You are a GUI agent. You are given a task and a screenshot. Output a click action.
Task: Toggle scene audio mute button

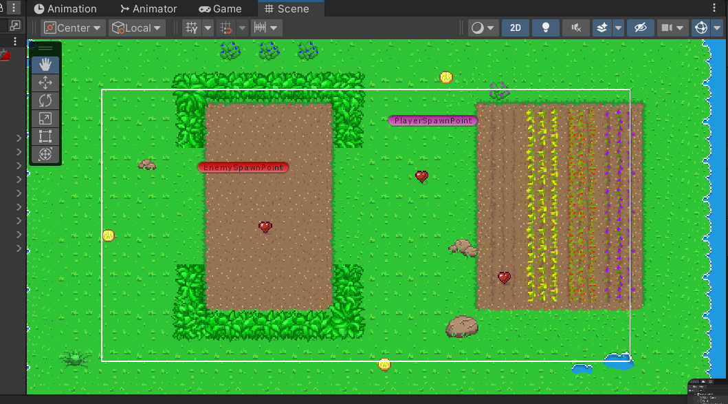[576, 28]
